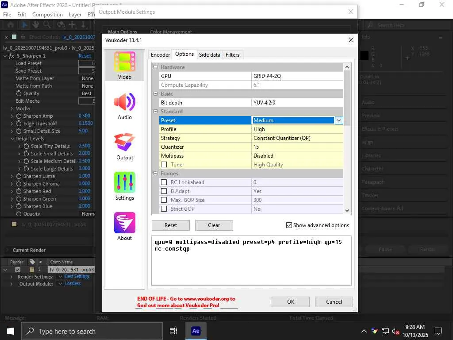Enable the Max. GOP Size checkbox
This screenshot has height=340, width=453.
click(x=164, y=200)
